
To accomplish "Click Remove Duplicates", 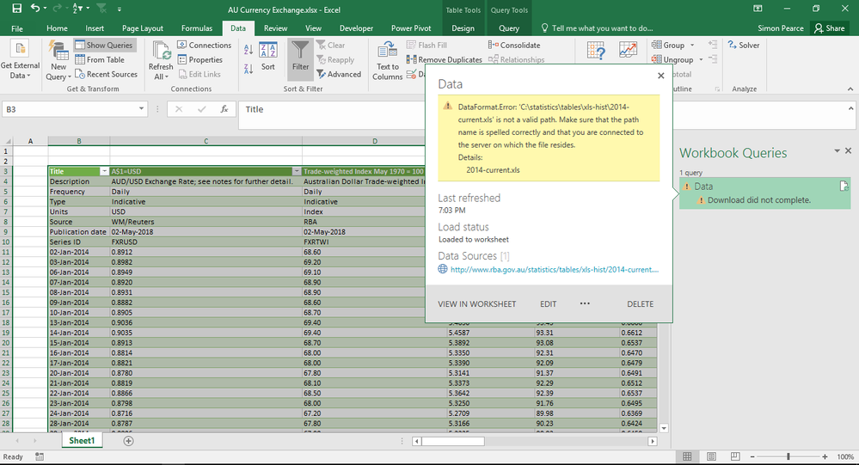I will click(445, 59).
